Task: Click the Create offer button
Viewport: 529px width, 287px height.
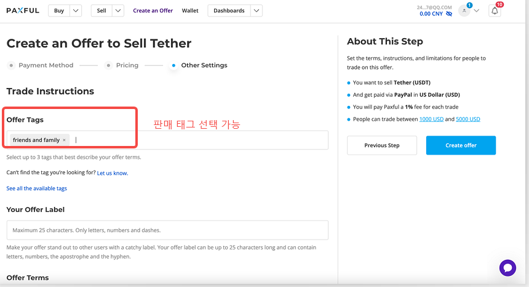Action: [x=461, y=145]
